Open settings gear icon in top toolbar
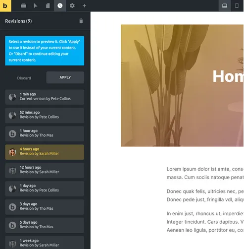 point(72,6)
